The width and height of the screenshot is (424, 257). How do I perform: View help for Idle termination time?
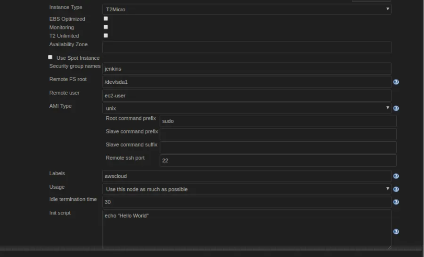tap(396, 202)
